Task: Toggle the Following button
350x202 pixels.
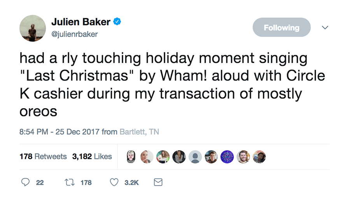Action: click(x=282, y=28)
